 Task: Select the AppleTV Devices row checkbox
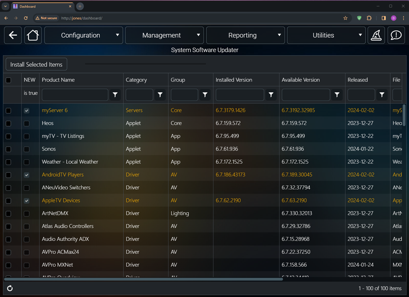(8, 201)
